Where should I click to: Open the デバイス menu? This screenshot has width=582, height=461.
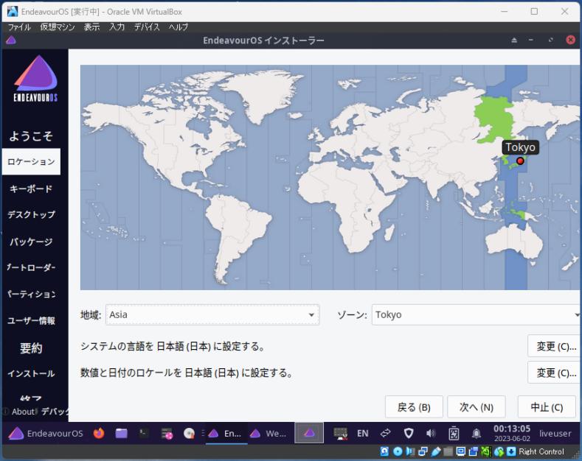coord(147,27)
